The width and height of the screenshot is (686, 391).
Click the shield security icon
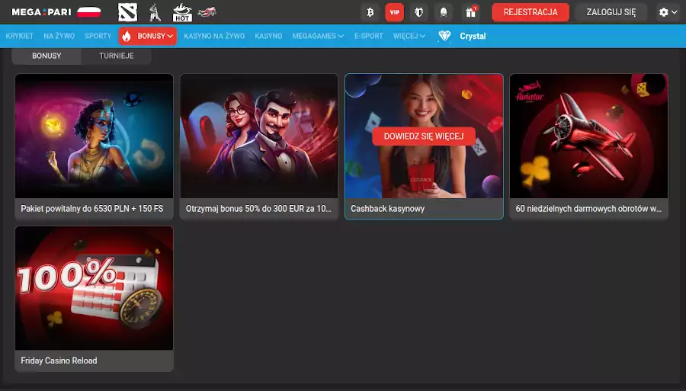[418, 12]
